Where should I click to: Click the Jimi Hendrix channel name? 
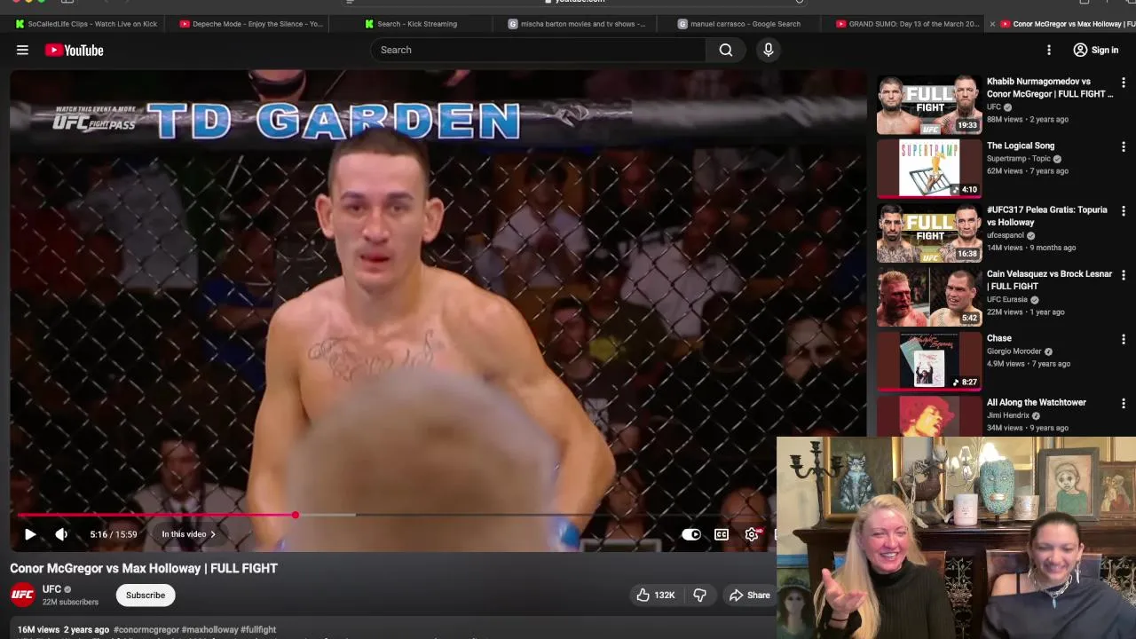pyautogui.click(x=1008, y=415)
